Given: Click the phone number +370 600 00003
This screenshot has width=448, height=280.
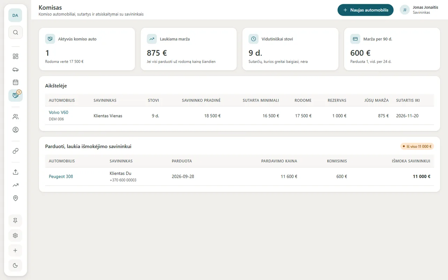Looking at the screenshot, I should [x=123, y=180].
